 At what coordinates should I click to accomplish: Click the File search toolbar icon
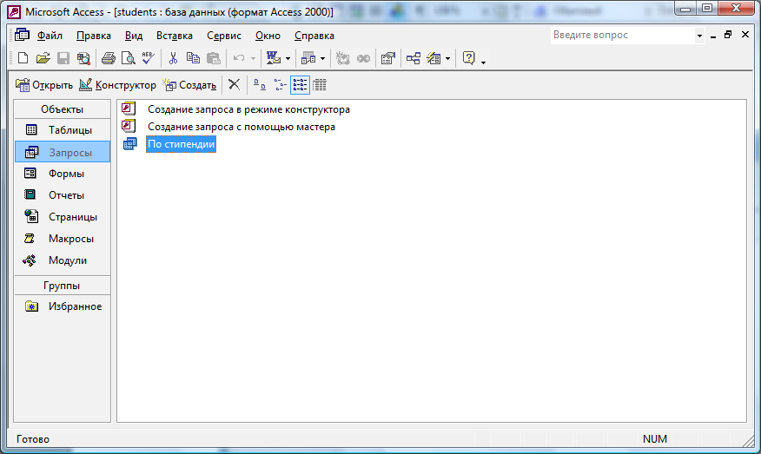coord(83,59)
